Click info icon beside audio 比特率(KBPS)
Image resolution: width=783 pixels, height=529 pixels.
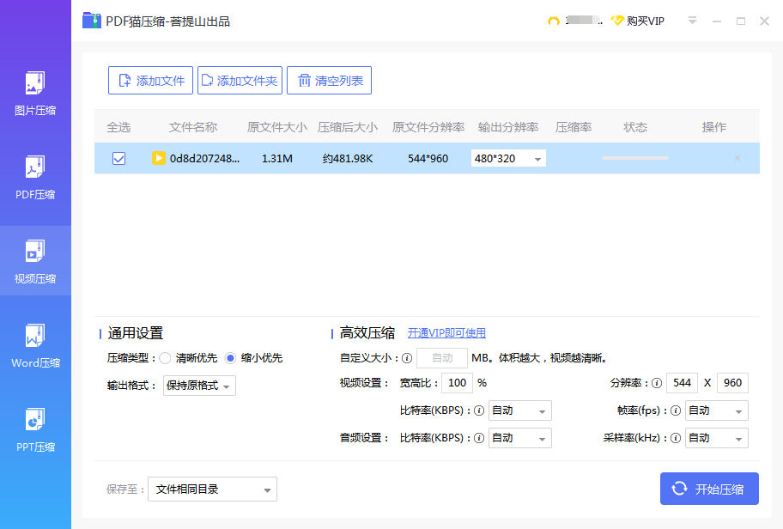479,438
